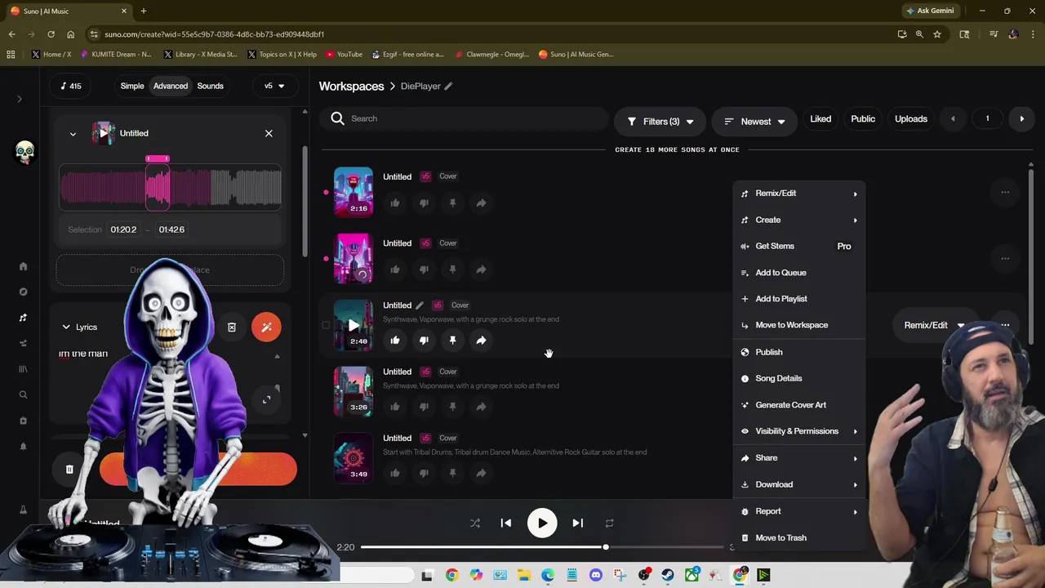Viewport: 1045px width, 588px height.
Task: Choose Add to Queue
Action: click(799, 273)
